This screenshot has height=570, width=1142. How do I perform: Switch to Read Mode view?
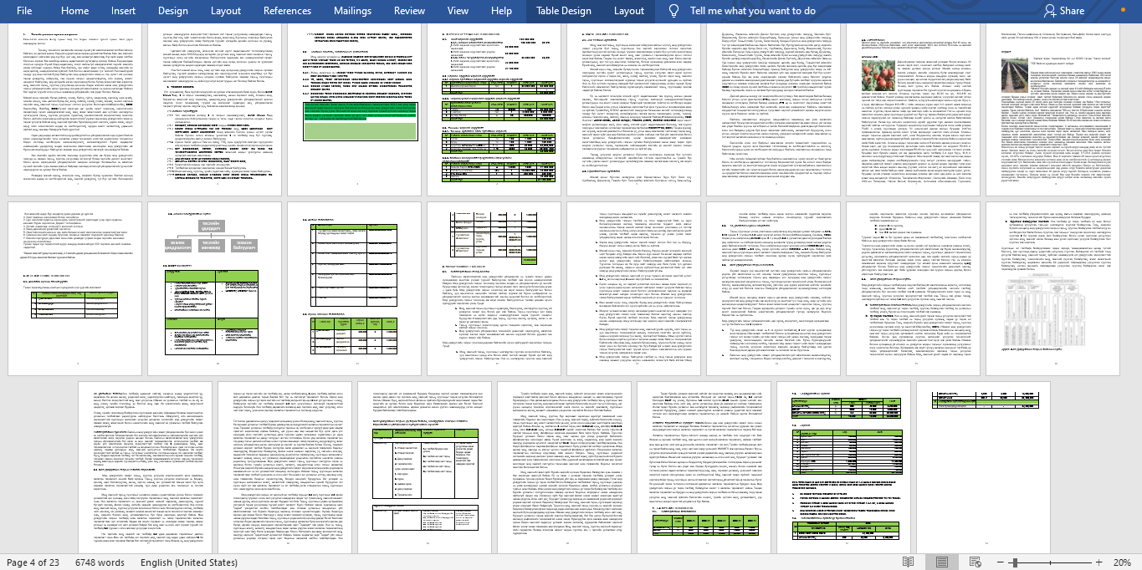tap(908, 562)
